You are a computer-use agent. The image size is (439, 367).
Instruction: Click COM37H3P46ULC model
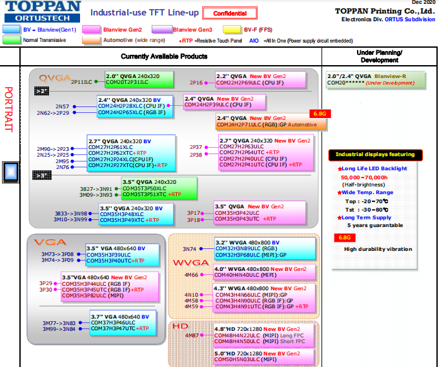click(x=113, y=322)
